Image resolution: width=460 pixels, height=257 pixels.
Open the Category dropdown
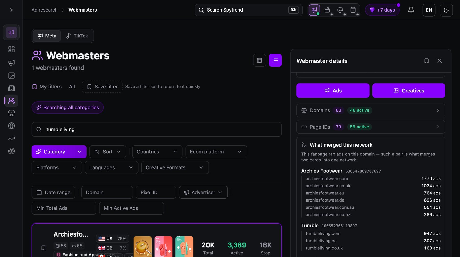coord(59,152)
